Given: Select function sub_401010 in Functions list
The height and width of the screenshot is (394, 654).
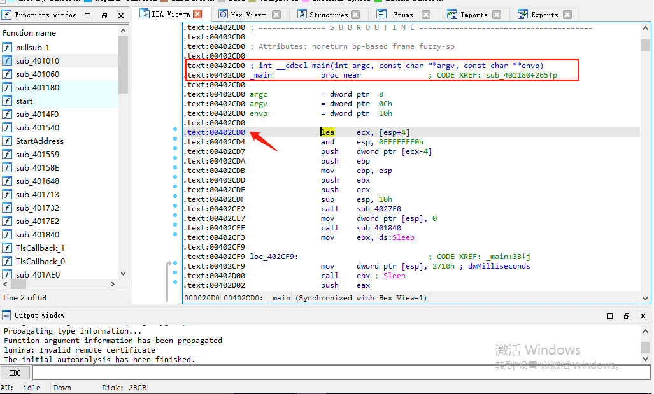Looking at the screenshot, I should pyautogui.click(x=38, y=61).
